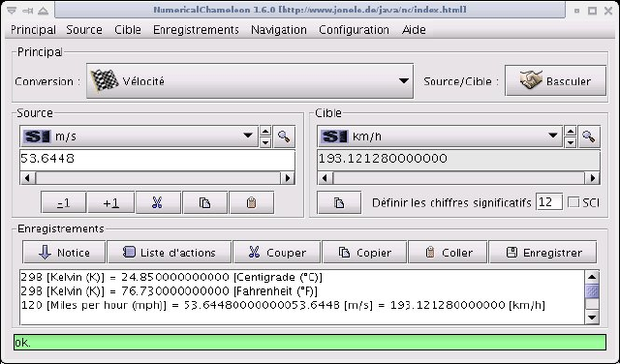620x364 pixels.
Task: Open the Source menu
Action: [x=84, y=30]
